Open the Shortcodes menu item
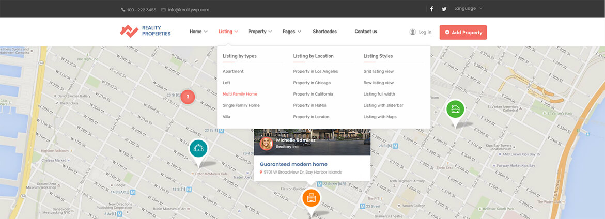 [x=324, y=32]
